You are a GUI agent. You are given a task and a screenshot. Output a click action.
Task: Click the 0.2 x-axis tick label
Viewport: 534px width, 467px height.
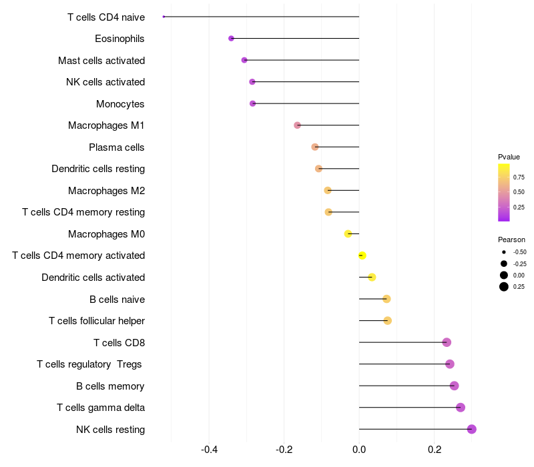point(435,450)
